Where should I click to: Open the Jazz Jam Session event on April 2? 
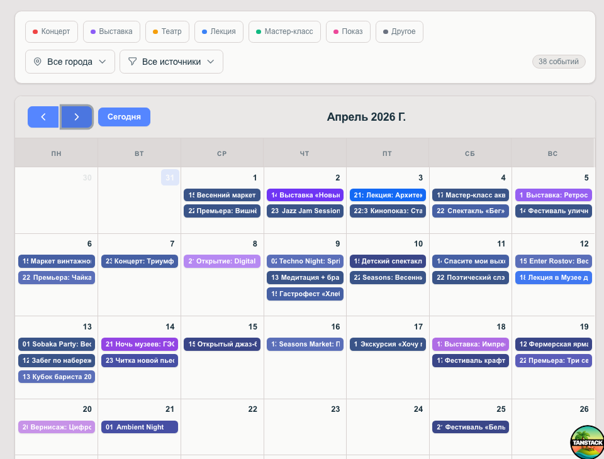305,211
